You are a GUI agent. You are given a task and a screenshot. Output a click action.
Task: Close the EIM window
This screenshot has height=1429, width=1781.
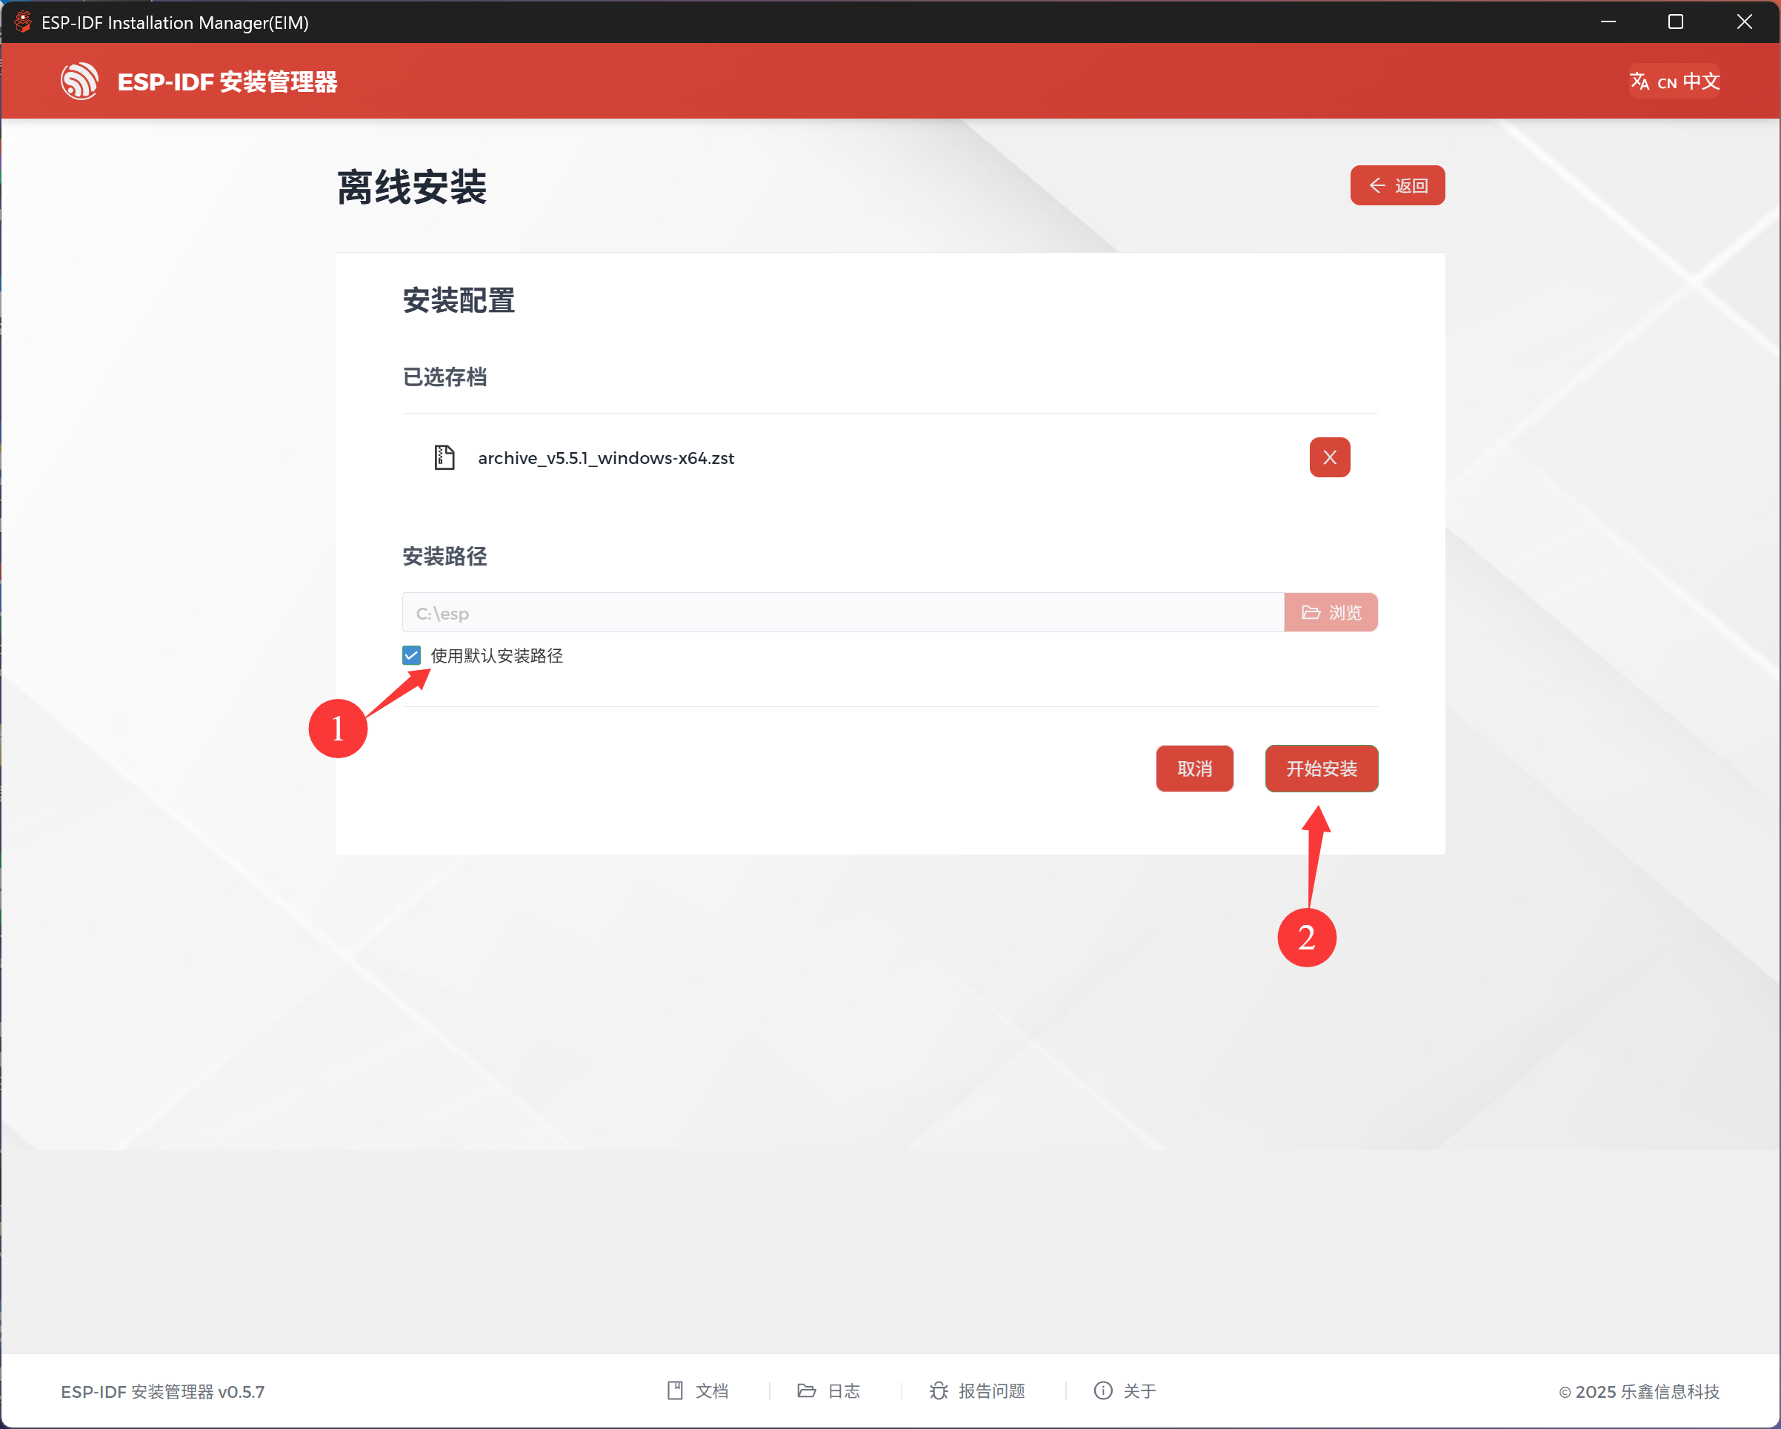tap(1744, 21)
